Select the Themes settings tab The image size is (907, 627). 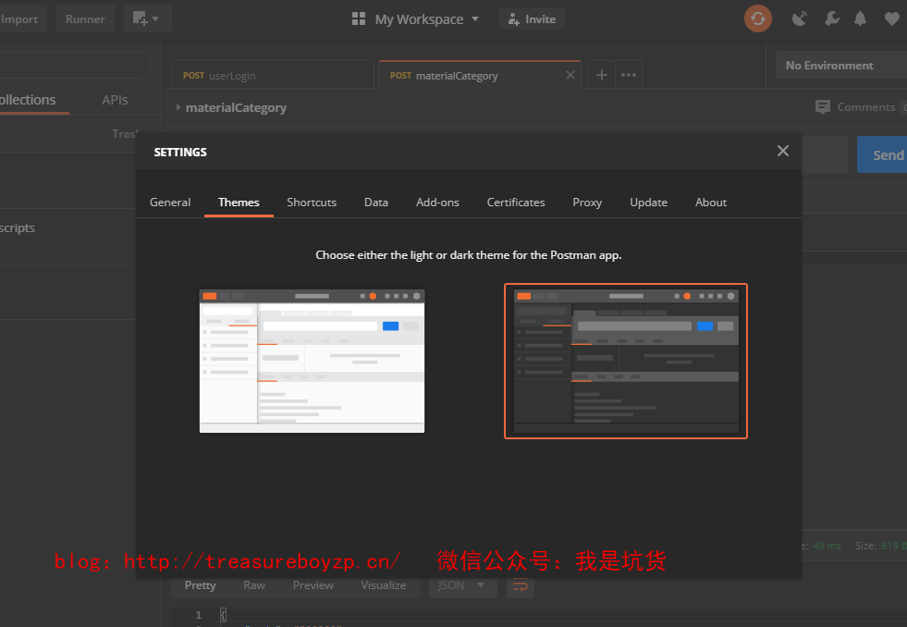[239, 203]
